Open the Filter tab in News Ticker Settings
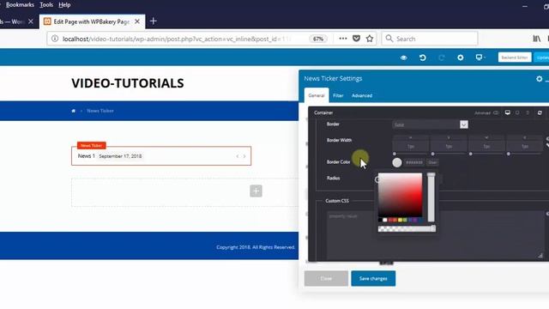Viewport: 549px width, 309px height. pos(338,95)
